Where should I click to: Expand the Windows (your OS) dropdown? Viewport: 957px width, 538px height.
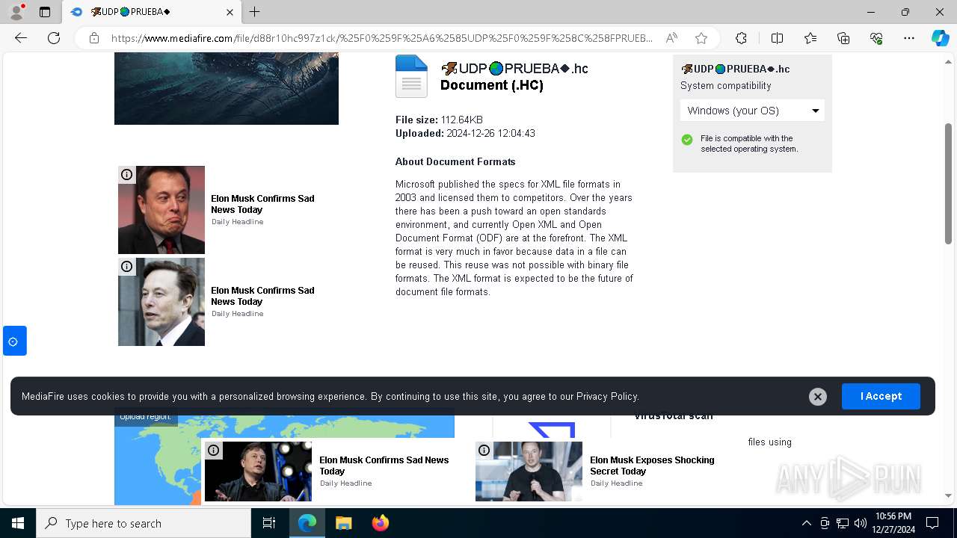point(752,111)
